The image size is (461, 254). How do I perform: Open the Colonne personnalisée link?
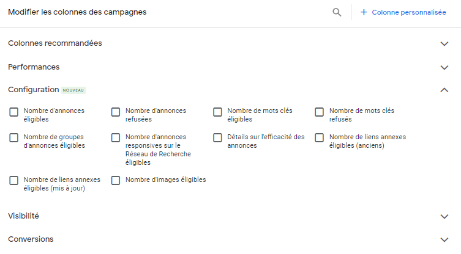click(x=408, y=12)
